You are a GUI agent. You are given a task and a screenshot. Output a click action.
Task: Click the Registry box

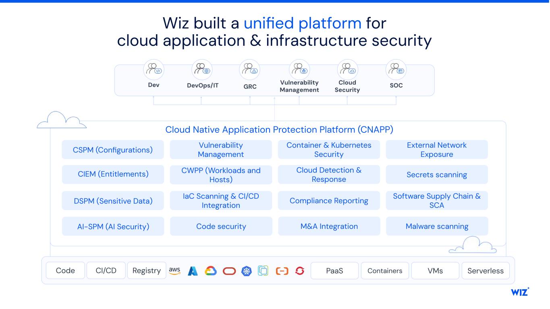pyautogui.click(x=146, y=271)
